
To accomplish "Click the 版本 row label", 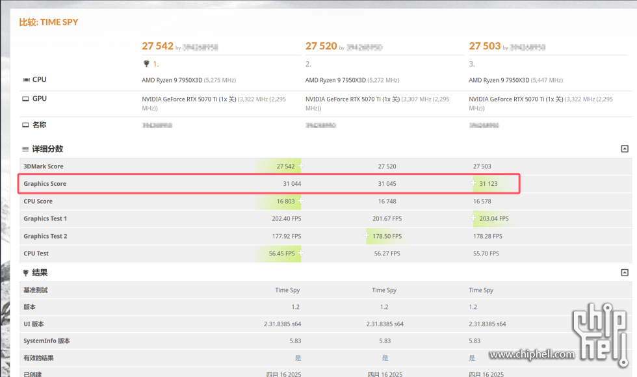I will pos(30,307).
